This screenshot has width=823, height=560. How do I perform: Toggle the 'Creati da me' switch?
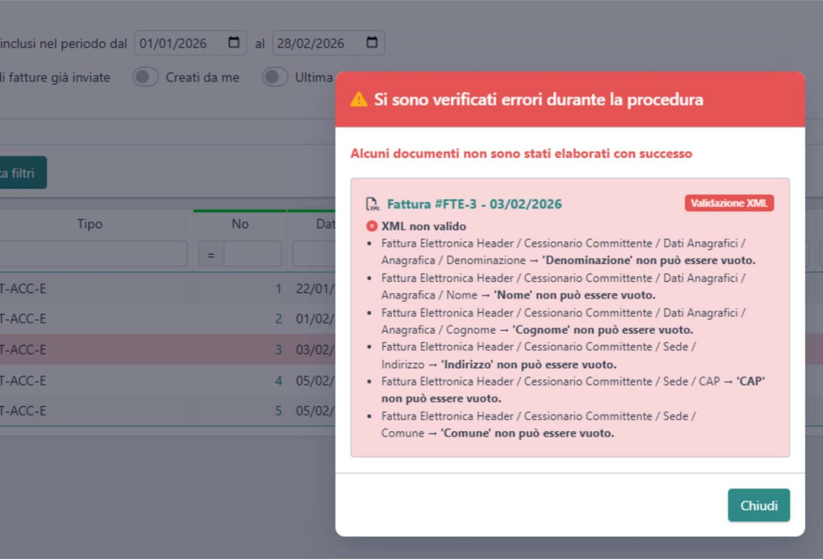point(145,77)
